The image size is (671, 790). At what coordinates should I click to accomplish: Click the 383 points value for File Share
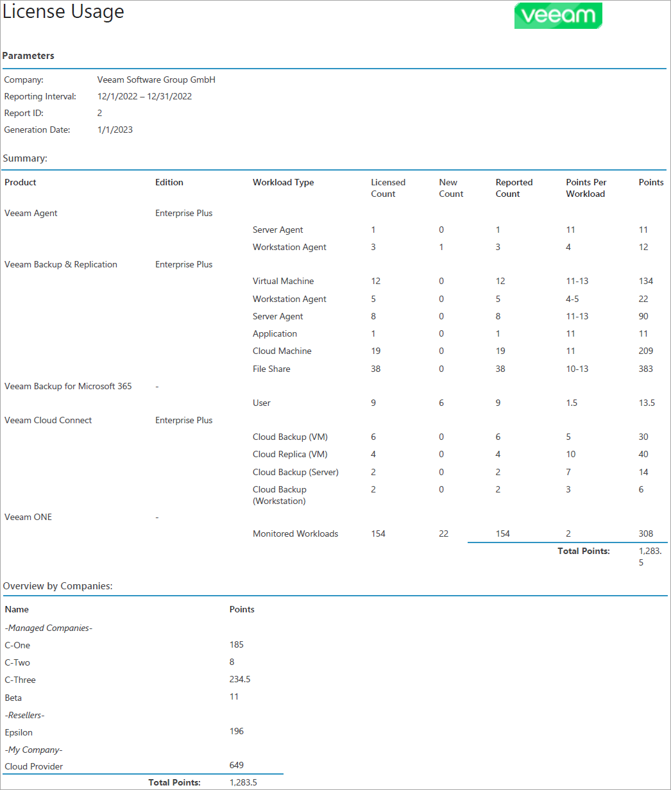[x=646, y=369]
